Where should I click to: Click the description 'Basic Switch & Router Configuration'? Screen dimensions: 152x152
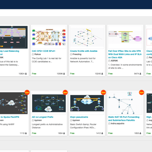[83, 126]
